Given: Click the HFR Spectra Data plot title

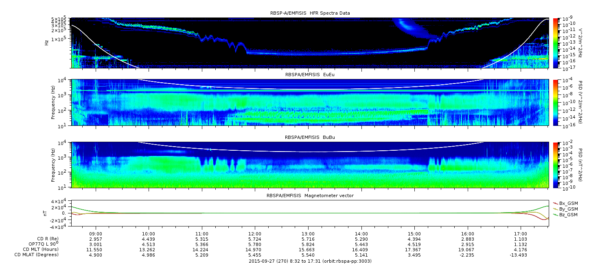Looking at the screenshot, I should pyautogui.click(x=310, y=13).
